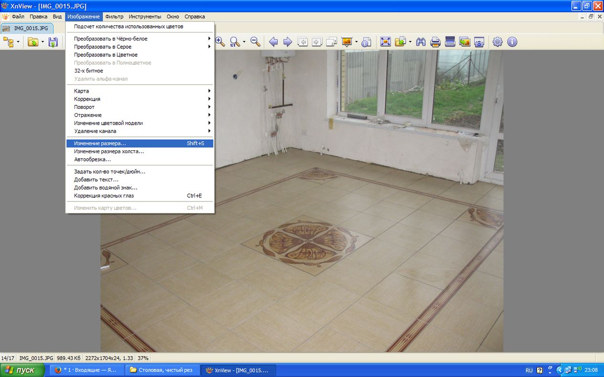
Task: Click the Windows 'пуск' start button
Action: click(x=22, y=370)
